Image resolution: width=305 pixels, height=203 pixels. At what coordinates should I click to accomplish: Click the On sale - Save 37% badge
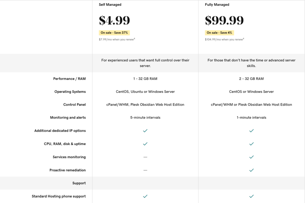tap(114, 33)
